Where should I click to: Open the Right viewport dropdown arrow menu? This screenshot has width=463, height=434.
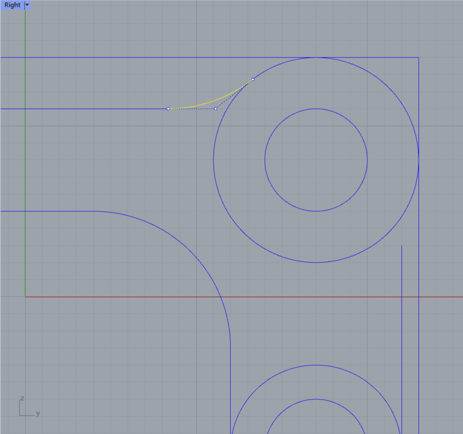click(27, 5)
